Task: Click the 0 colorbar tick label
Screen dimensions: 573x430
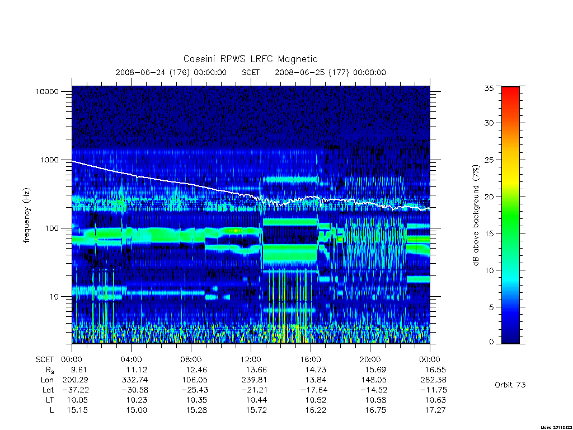Action: (x=491, y=342)
